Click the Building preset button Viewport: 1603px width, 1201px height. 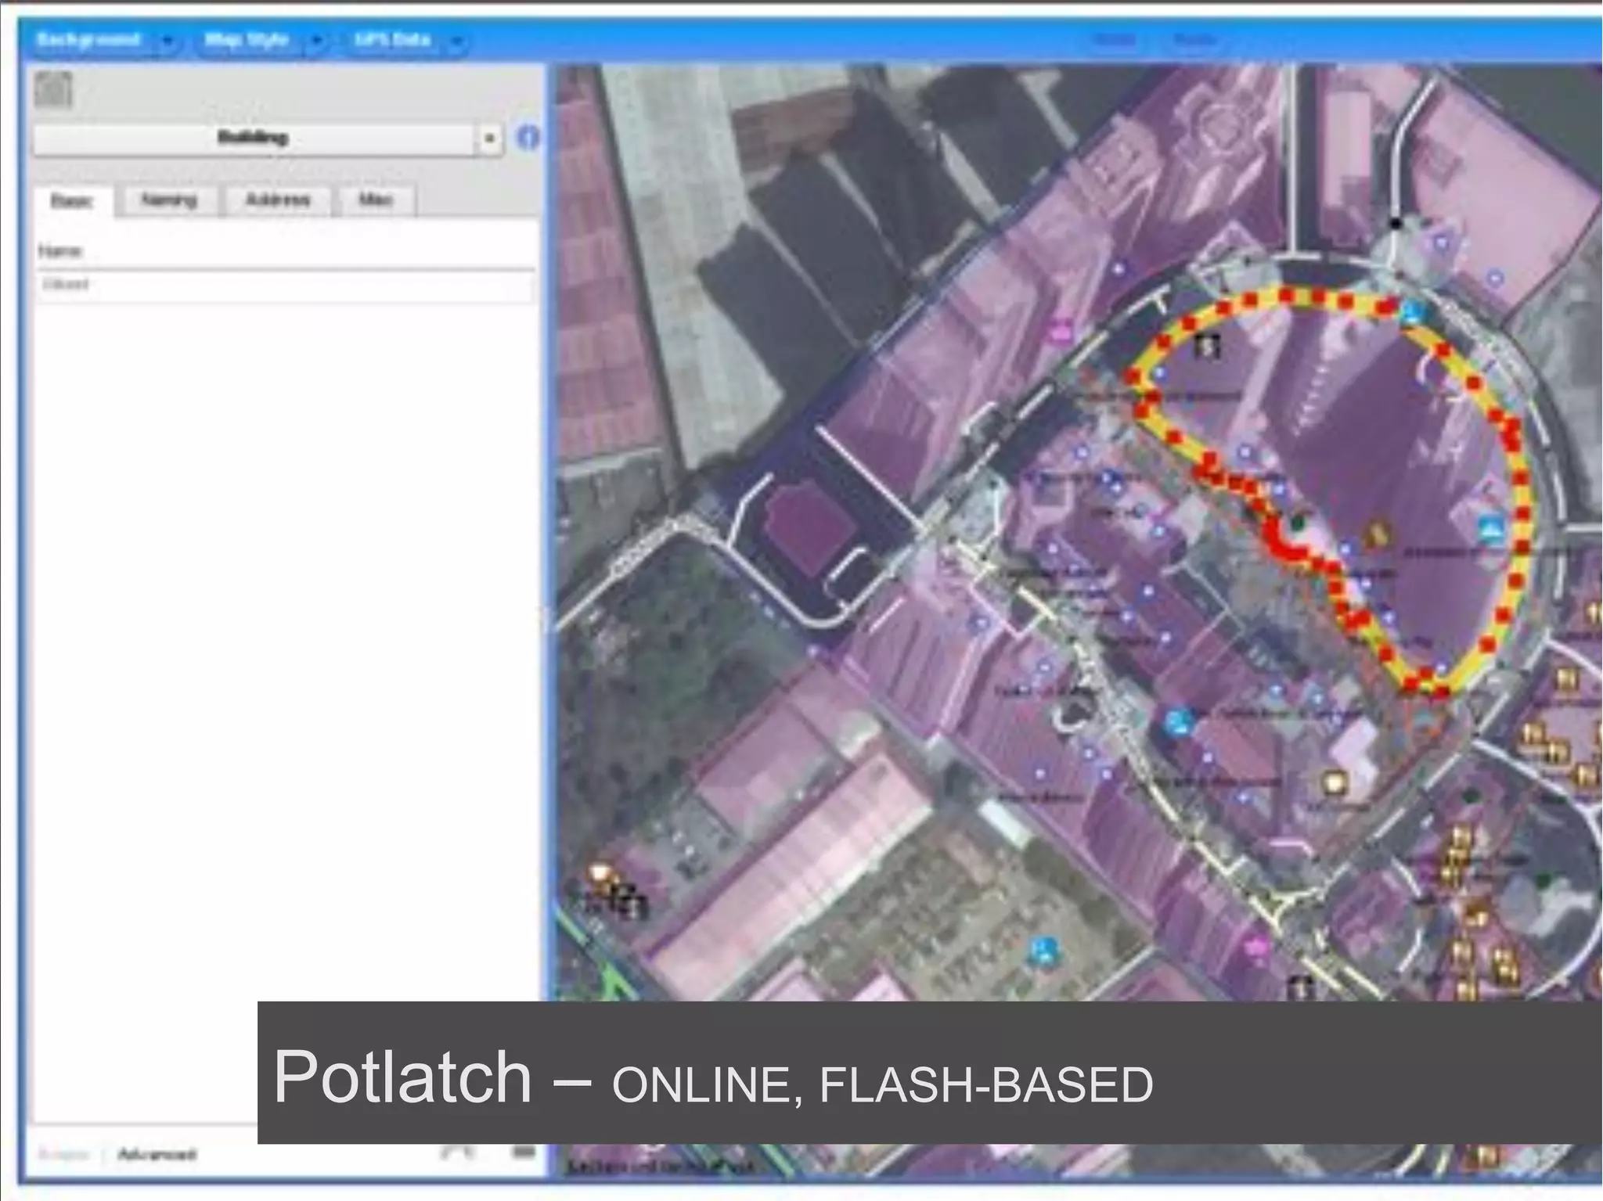(253, 139)
